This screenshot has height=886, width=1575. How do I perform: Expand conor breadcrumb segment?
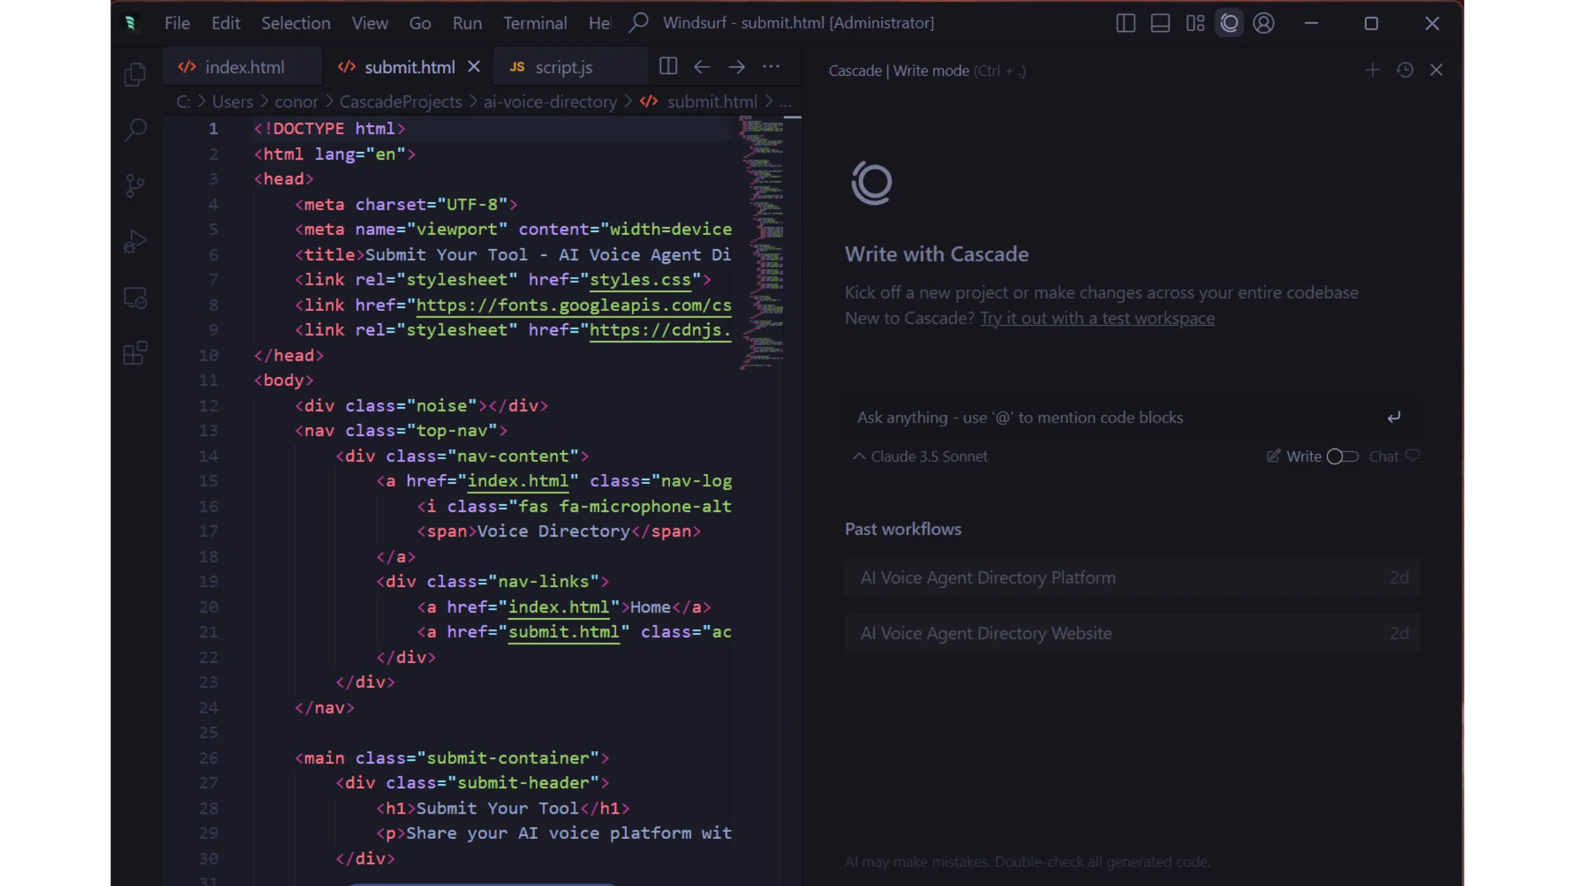[x=296, y=102]
